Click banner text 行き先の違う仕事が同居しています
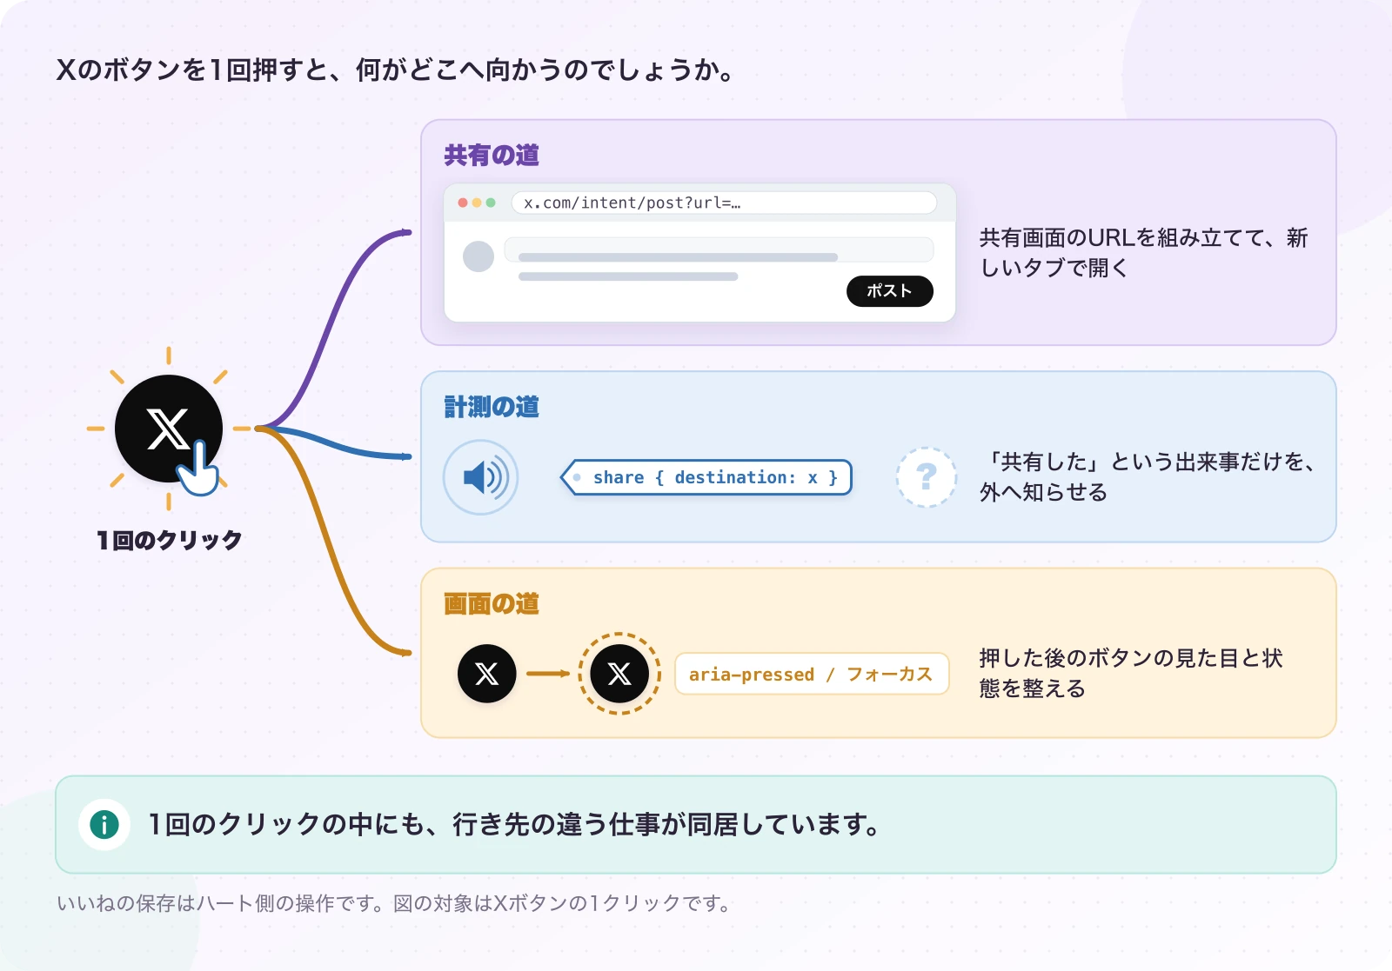Screen dimensions: 1392x971 (666, 824)
